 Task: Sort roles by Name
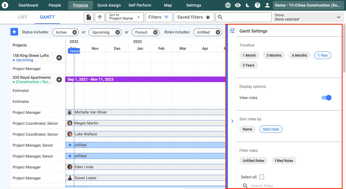coord(247,129)
